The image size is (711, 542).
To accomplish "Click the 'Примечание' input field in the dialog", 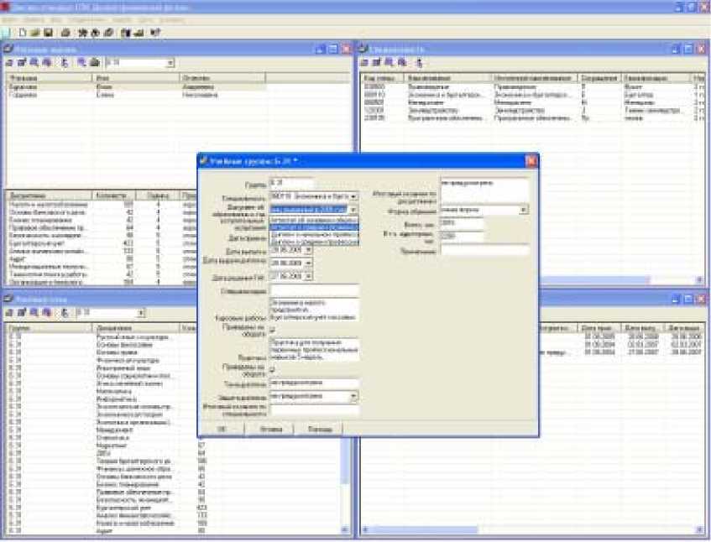I will [484, 250].
